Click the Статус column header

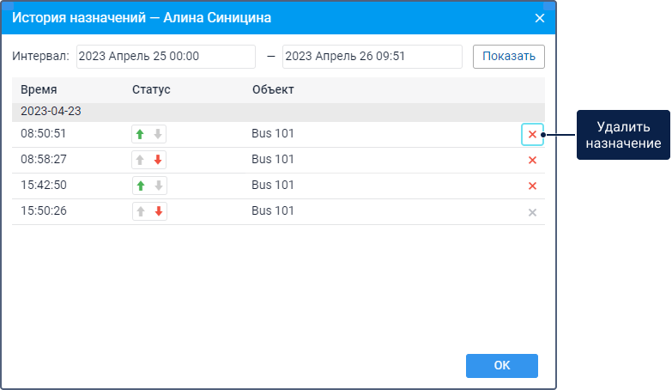[151, 89]
